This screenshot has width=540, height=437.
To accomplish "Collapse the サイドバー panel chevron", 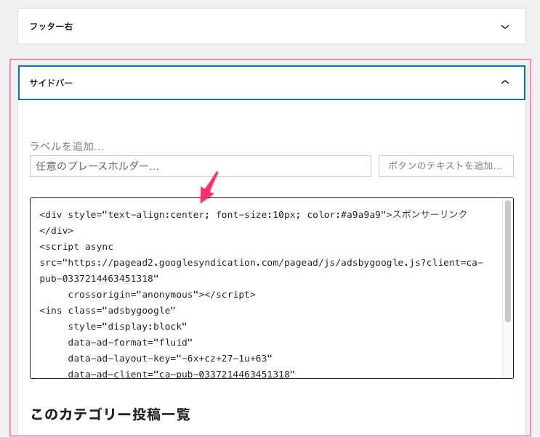I will [x=505, y=83].
